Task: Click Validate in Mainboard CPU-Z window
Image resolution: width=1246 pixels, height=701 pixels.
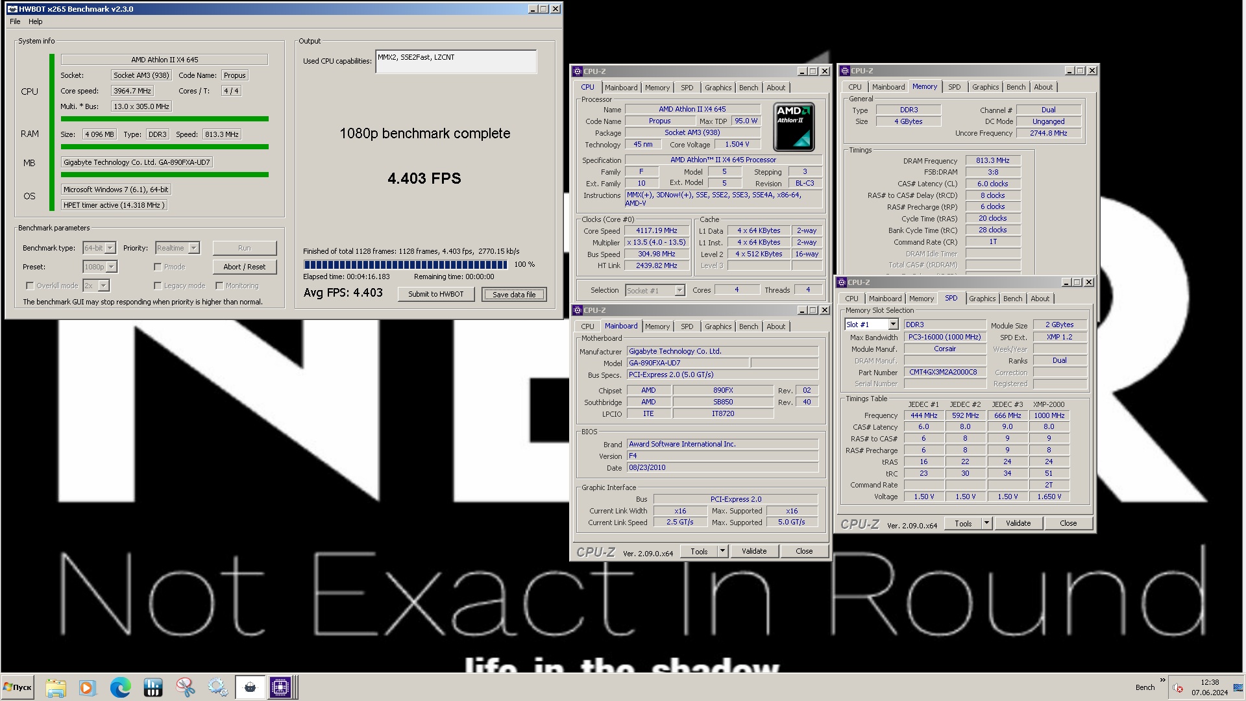Action: point(754,551)
